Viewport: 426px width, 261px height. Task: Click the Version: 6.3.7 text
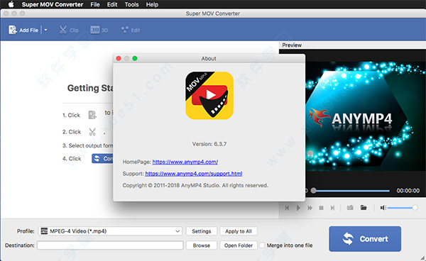[209, 144]
